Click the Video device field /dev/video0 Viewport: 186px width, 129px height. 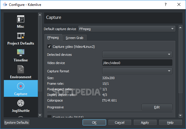coord(137,63)
